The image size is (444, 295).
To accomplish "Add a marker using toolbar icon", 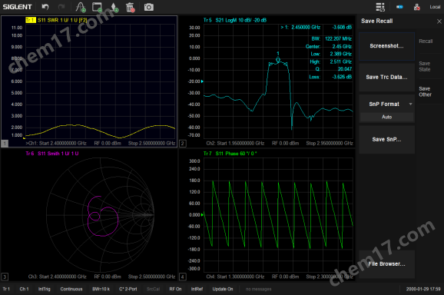I will coord(114,7).
